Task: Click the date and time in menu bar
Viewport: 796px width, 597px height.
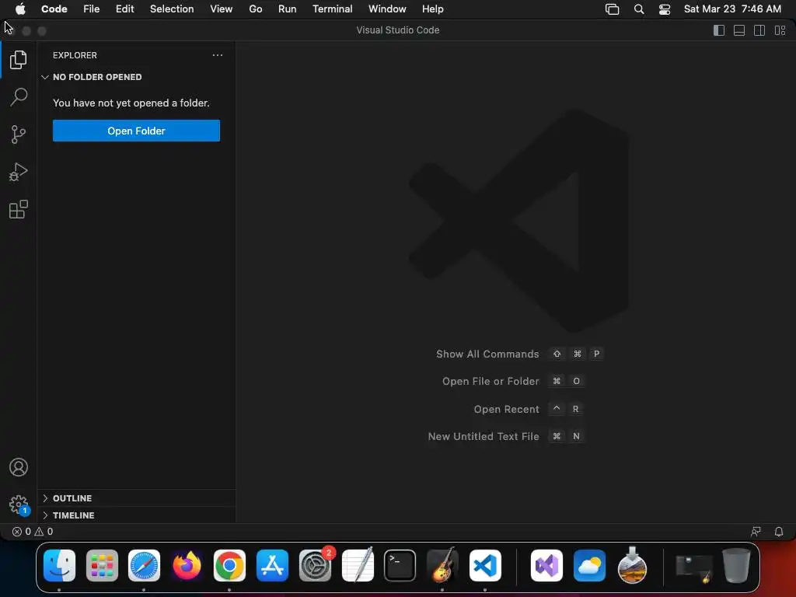Action: [732, 9]
